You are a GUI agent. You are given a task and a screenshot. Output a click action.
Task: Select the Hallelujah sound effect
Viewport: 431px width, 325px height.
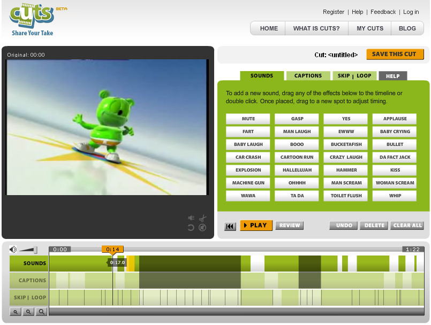pyautogui.click(x=297, y=170)
